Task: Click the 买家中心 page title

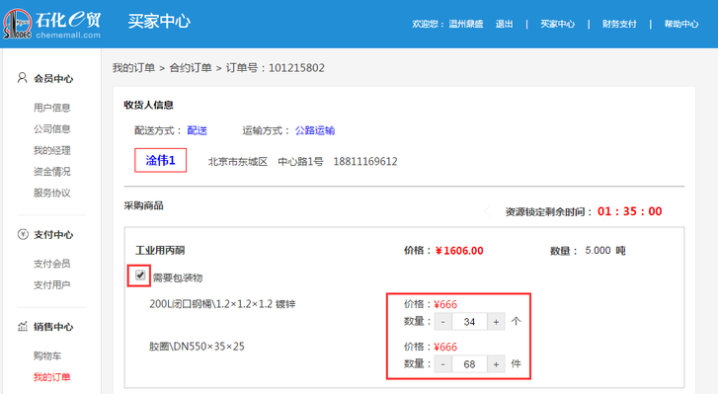Action: (159, 21)
